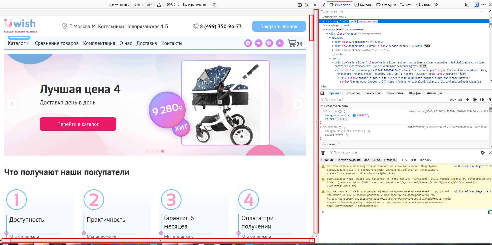This screenshot has width=492, height=245.
Task: Toggle the responsive design mode icon
Action: click(x=477, y=5)
